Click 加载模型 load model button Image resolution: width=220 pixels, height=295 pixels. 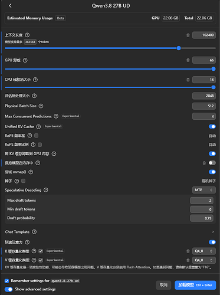pyautogui.click(x=195, y=285)
